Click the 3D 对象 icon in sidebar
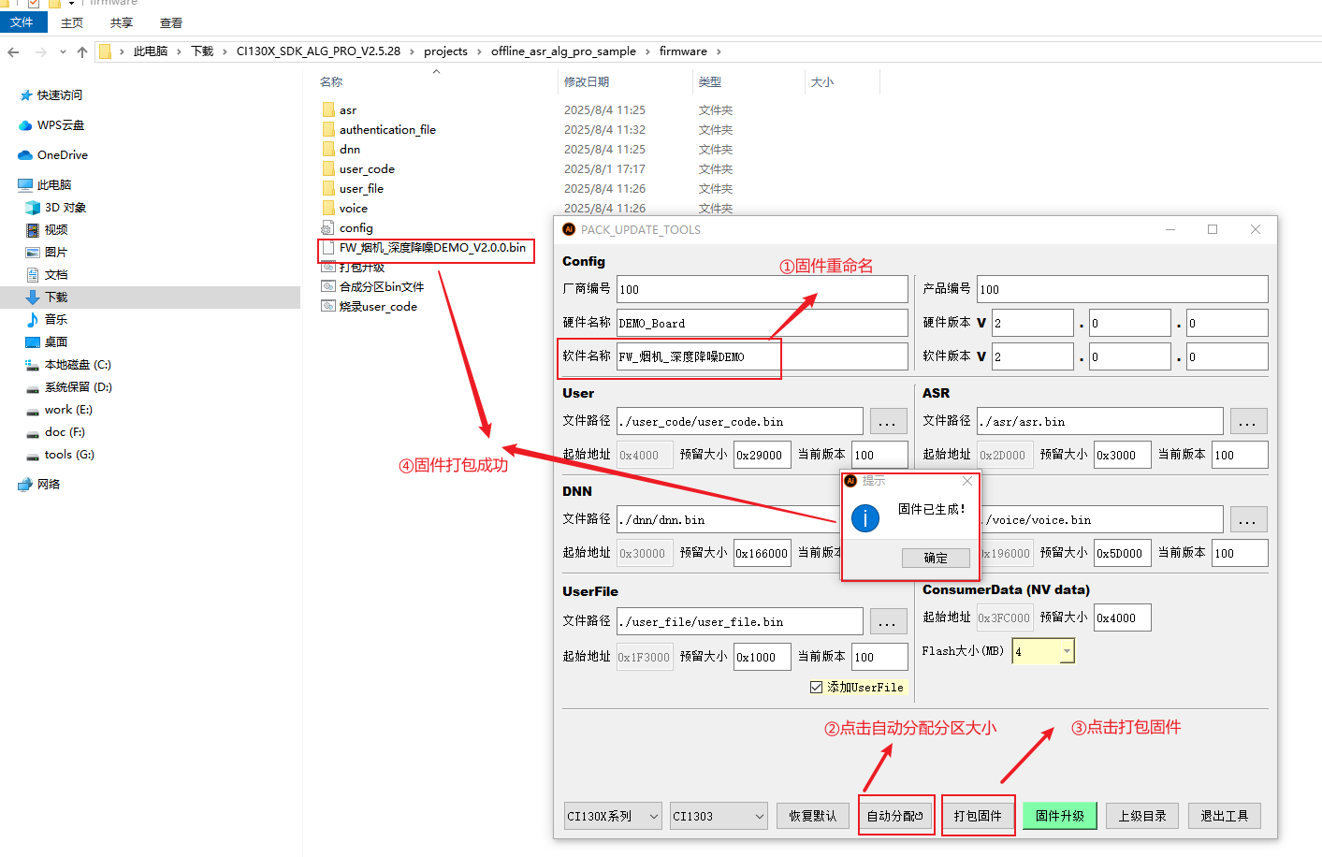Viewport: 1322px width, 857px height. coord(33,208)
